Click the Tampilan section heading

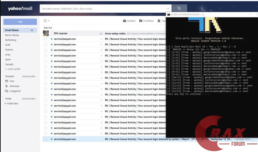pos(9,76)
